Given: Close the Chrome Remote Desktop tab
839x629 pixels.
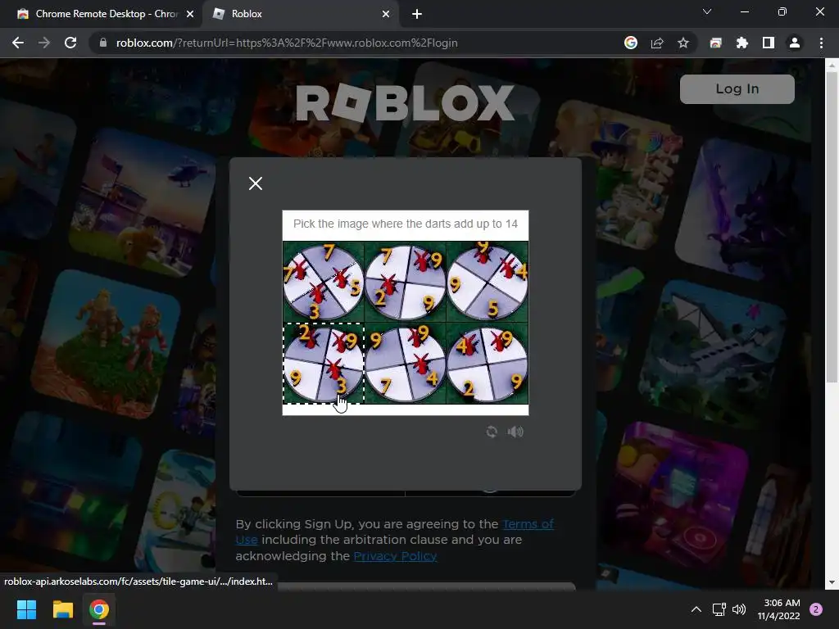Looking at the screenshot, I should [190, 14].
